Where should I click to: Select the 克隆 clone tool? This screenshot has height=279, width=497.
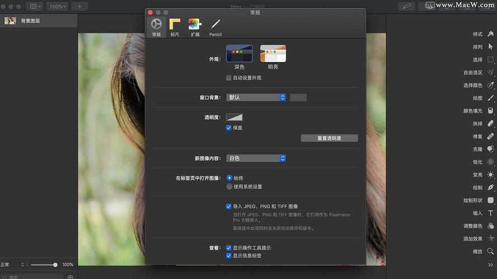[x=490, y=149]
